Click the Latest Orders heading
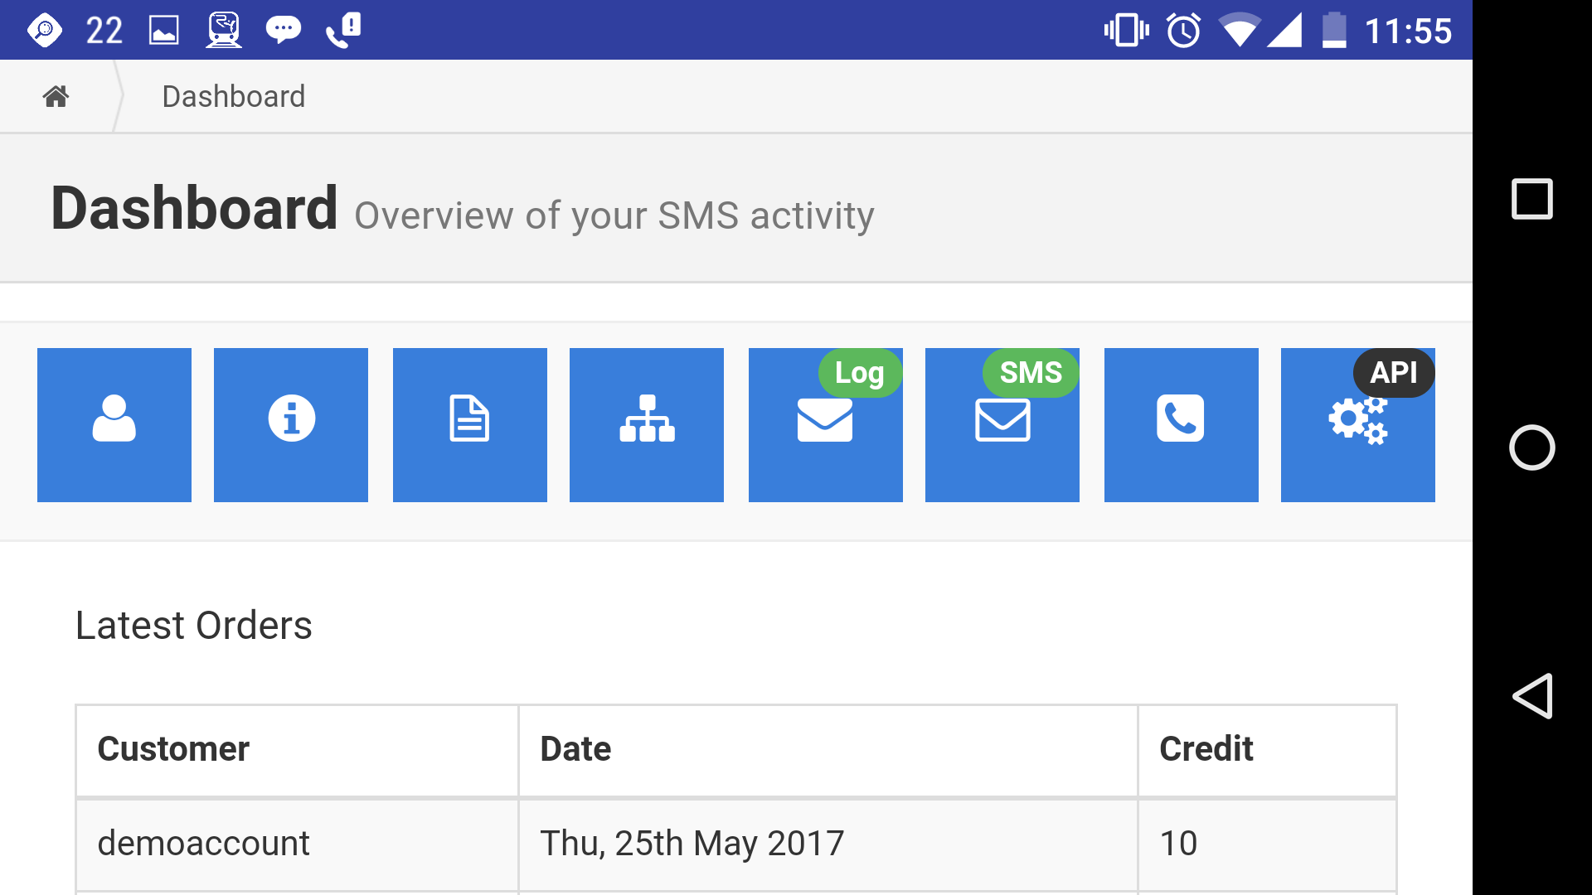The width and height of the screenshot is (1592, 895). (193, 626)
